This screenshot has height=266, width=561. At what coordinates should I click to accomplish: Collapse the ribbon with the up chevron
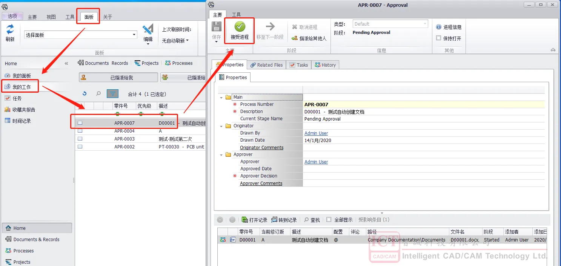click(x=553, y=50)
